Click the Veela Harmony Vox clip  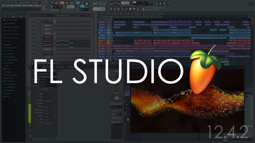[x=171, y=25]
